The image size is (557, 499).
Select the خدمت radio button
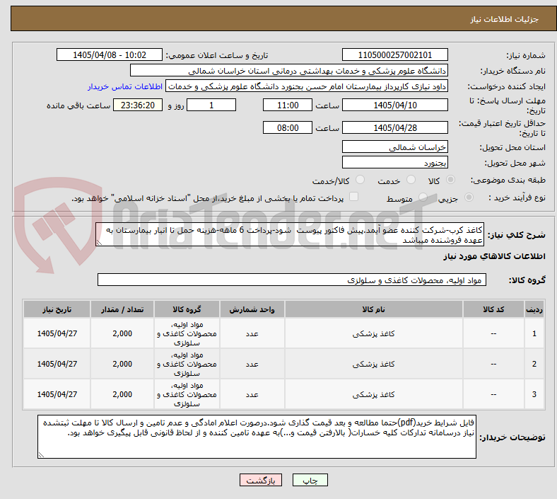(411, 180)
